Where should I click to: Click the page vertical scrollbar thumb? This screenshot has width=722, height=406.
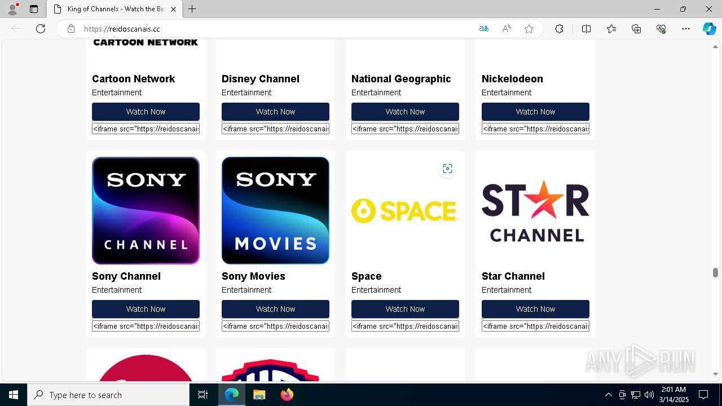715,273
